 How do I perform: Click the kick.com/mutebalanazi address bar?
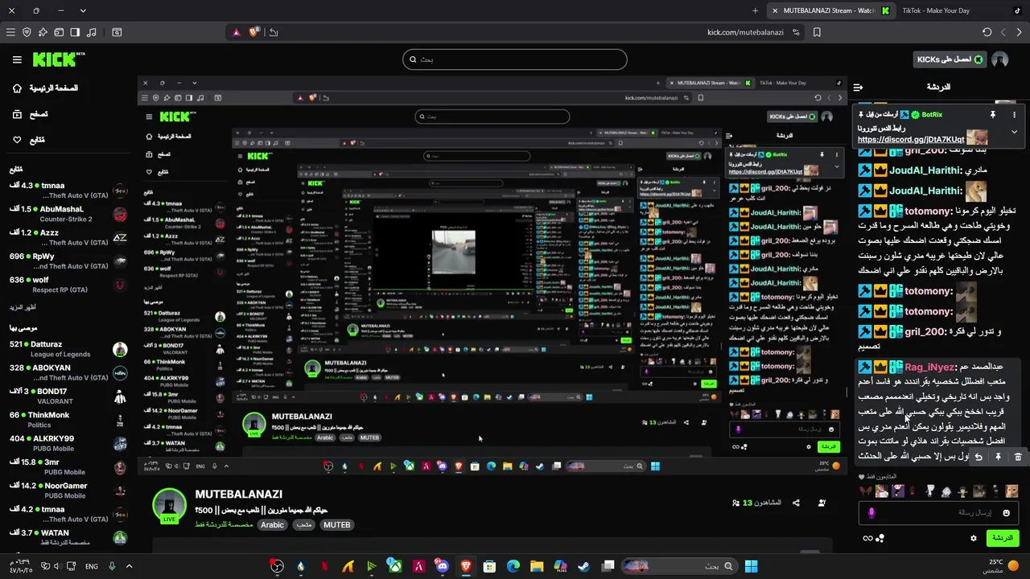[x=745, y=32]
